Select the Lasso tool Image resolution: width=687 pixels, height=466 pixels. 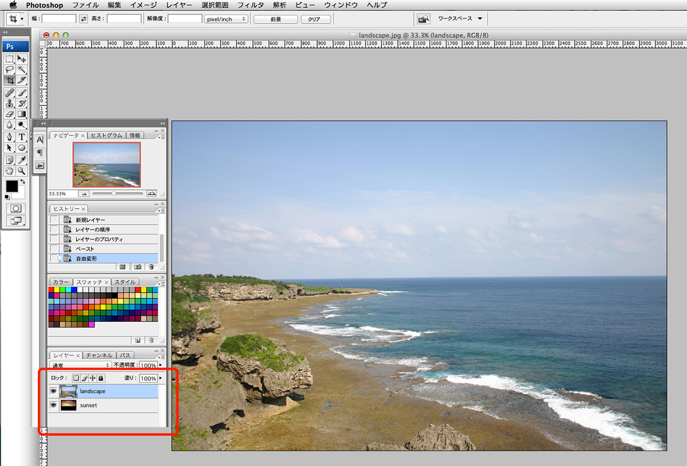(10, 69)
